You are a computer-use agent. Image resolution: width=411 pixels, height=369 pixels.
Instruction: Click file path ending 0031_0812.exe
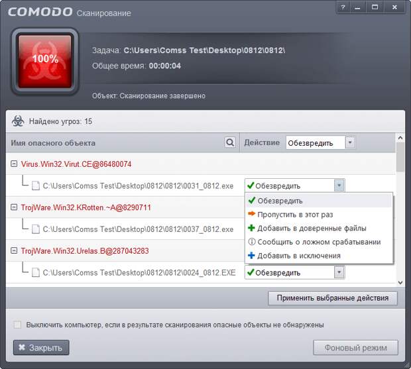click(138, 186)
